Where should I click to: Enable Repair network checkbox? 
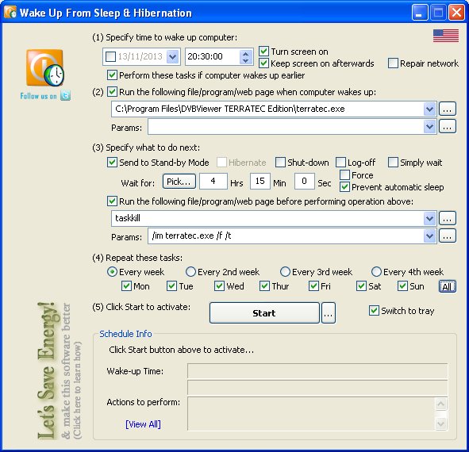pos(393,63)
